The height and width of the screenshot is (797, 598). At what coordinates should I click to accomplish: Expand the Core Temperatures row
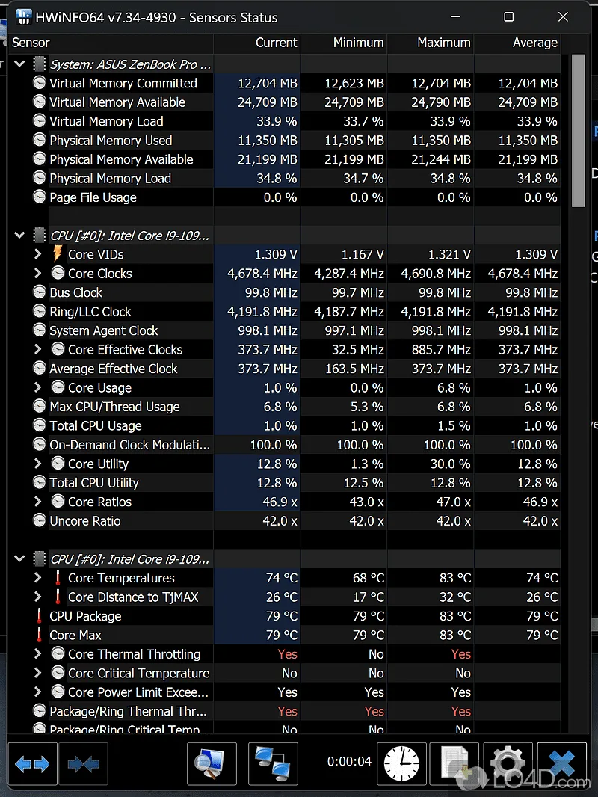coord(38,578)
